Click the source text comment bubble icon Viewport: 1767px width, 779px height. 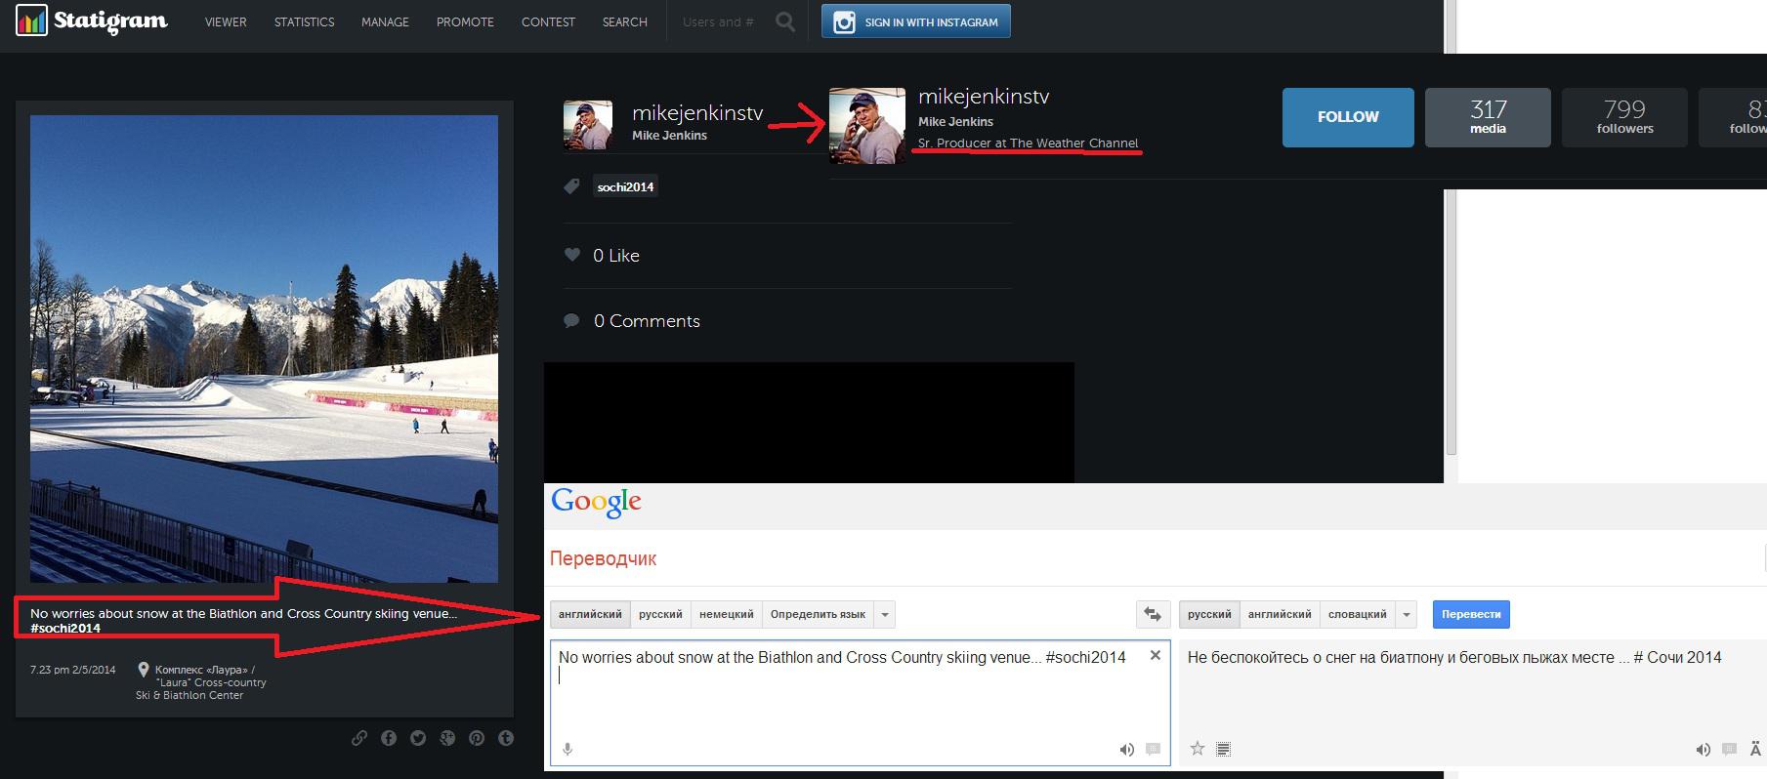coord(1153,750)
